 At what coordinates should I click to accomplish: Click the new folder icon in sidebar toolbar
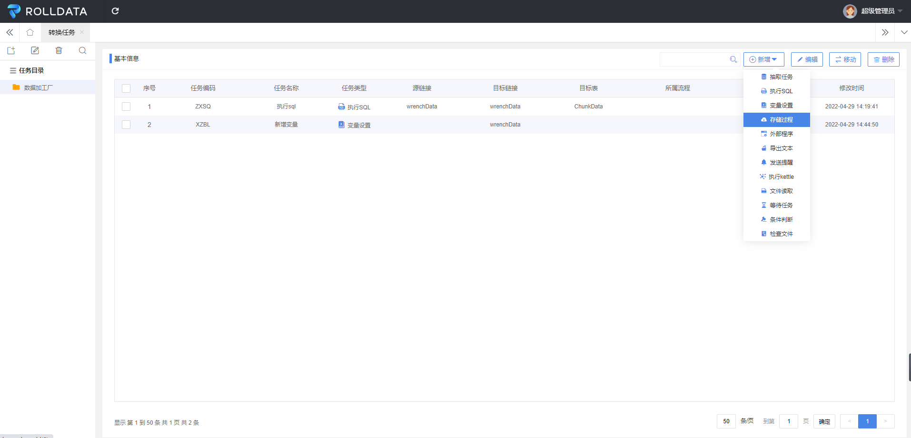click(11, 50)
